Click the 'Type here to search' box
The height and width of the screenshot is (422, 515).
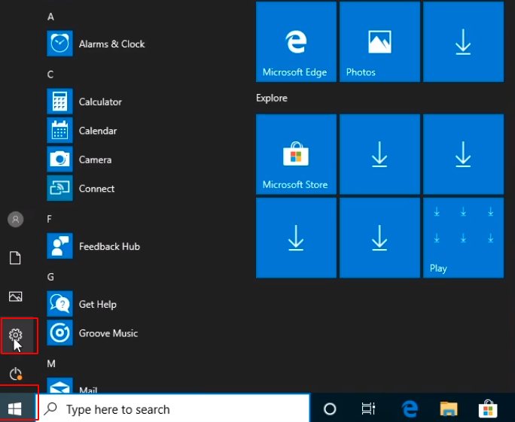pos(172,409)
